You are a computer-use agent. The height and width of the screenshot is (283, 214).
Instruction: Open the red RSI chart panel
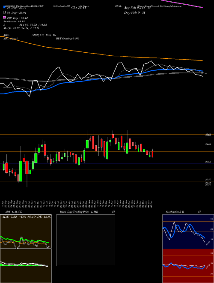click(x=188, y=266)
